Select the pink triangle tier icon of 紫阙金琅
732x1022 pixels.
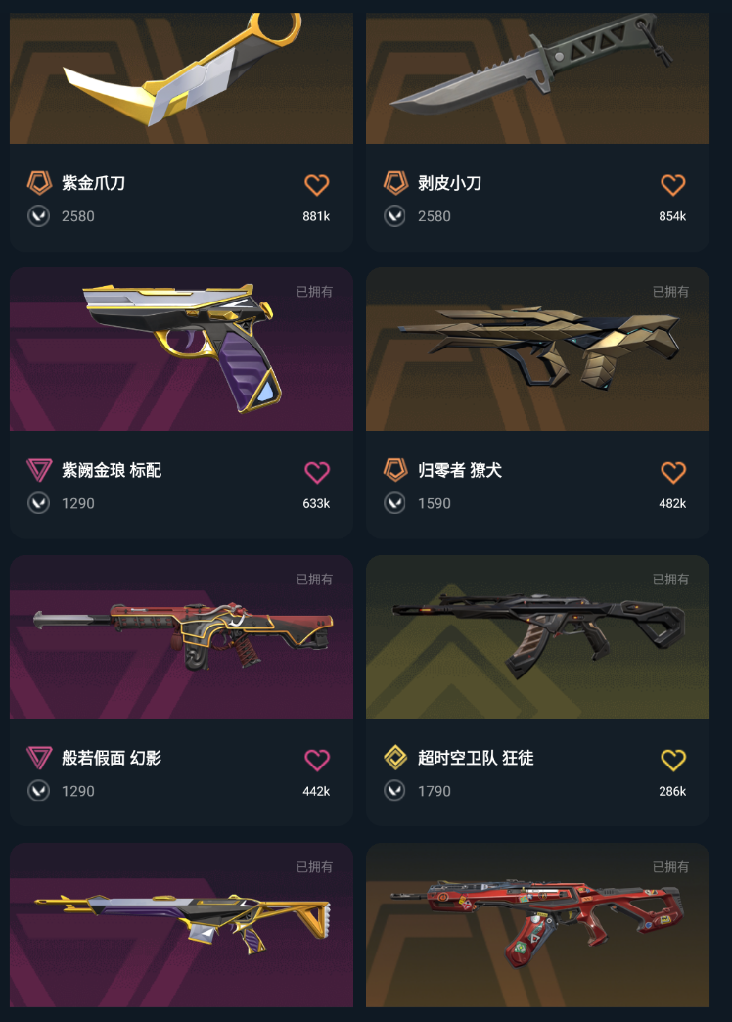click(x=39, y=470)
